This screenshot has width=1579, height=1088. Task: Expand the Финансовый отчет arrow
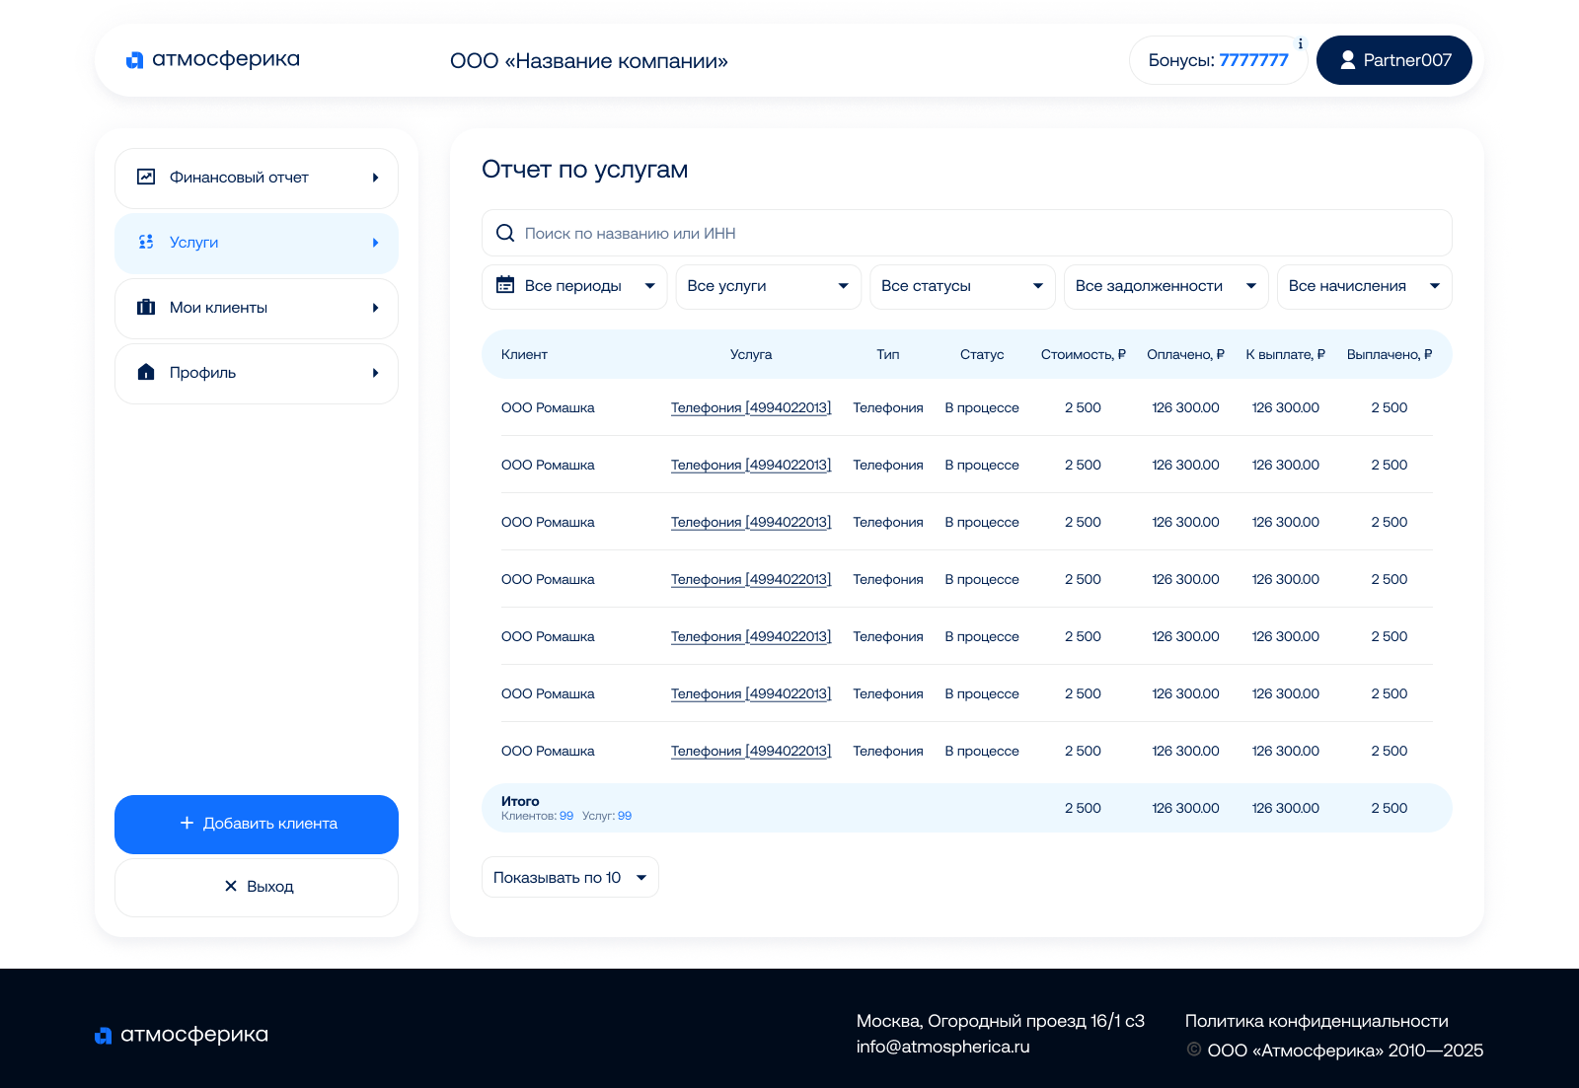375,178
